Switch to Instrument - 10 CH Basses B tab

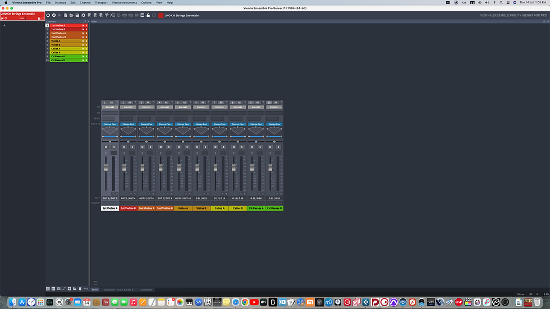[118, 290]
